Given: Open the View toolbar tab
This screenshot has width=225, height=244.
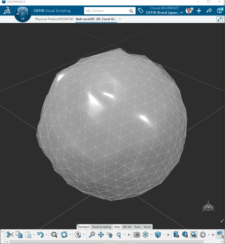Looking at the screenshot, I should tap(117, 227).
